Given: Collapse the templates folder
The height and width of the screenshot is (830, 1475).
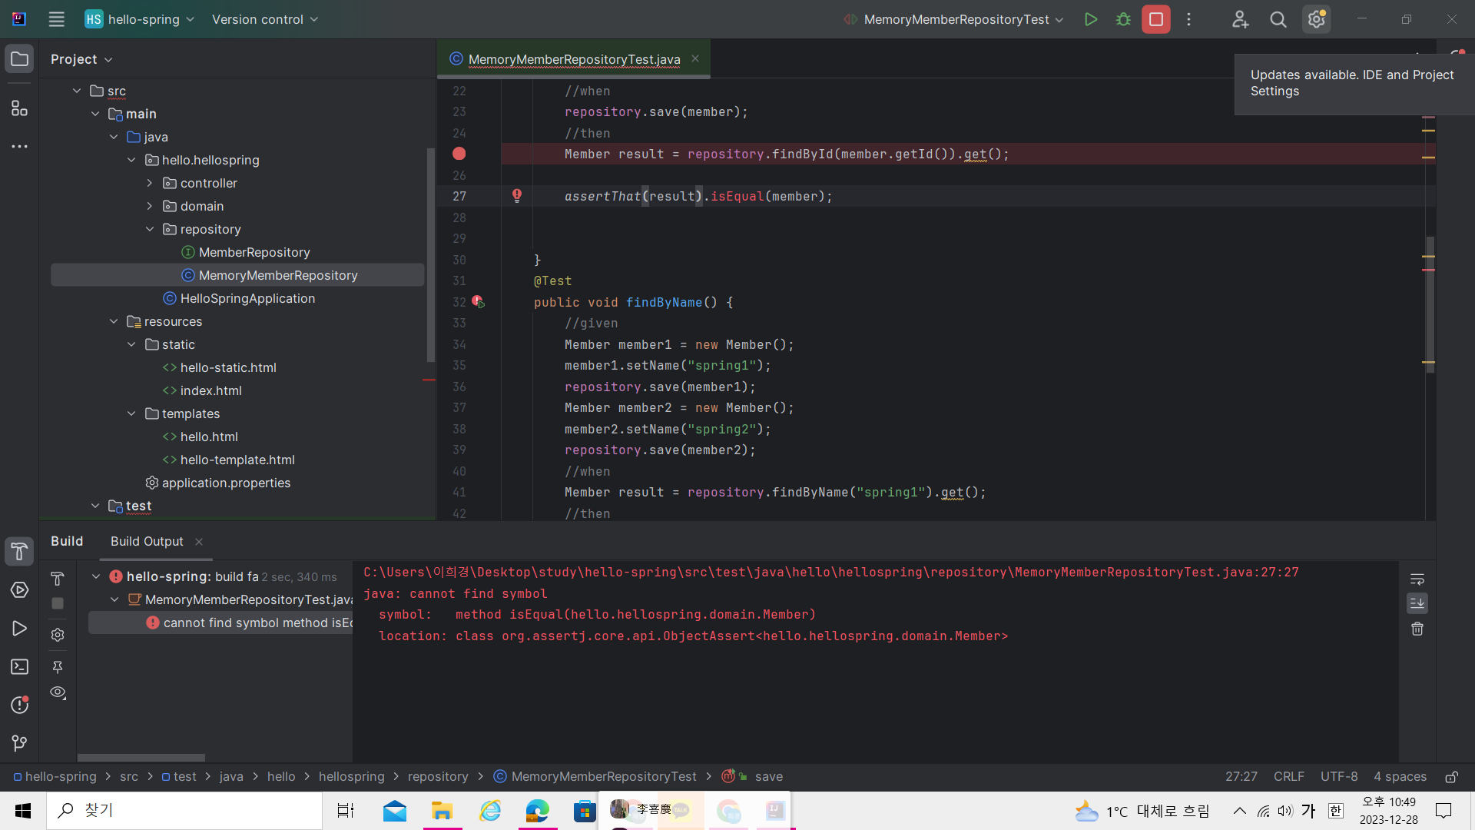Looking at the screenshot, I should pyautogui.click(x=131, y=413).
